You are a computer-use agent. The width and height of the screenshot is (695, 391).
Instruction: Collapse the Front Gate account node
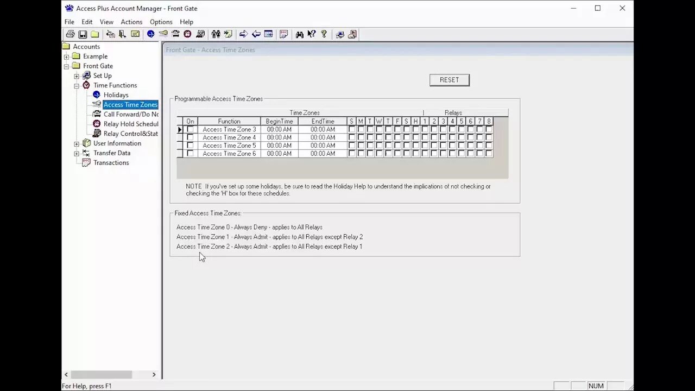tap(66, 66)
